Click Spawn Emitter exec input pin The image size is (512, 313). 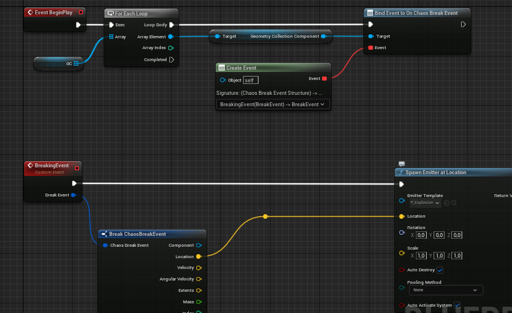click(x=402, y=184)
